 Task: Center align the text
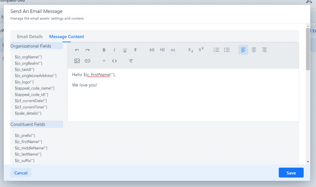(x=254, y=50)
